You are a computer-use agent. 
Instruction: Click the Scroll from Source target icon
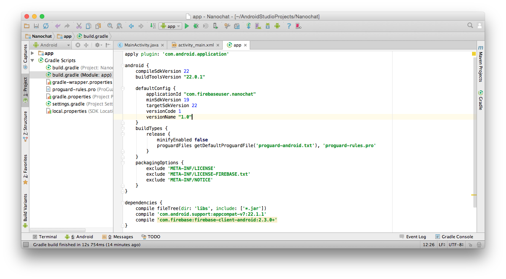click(x=78, y=45)
